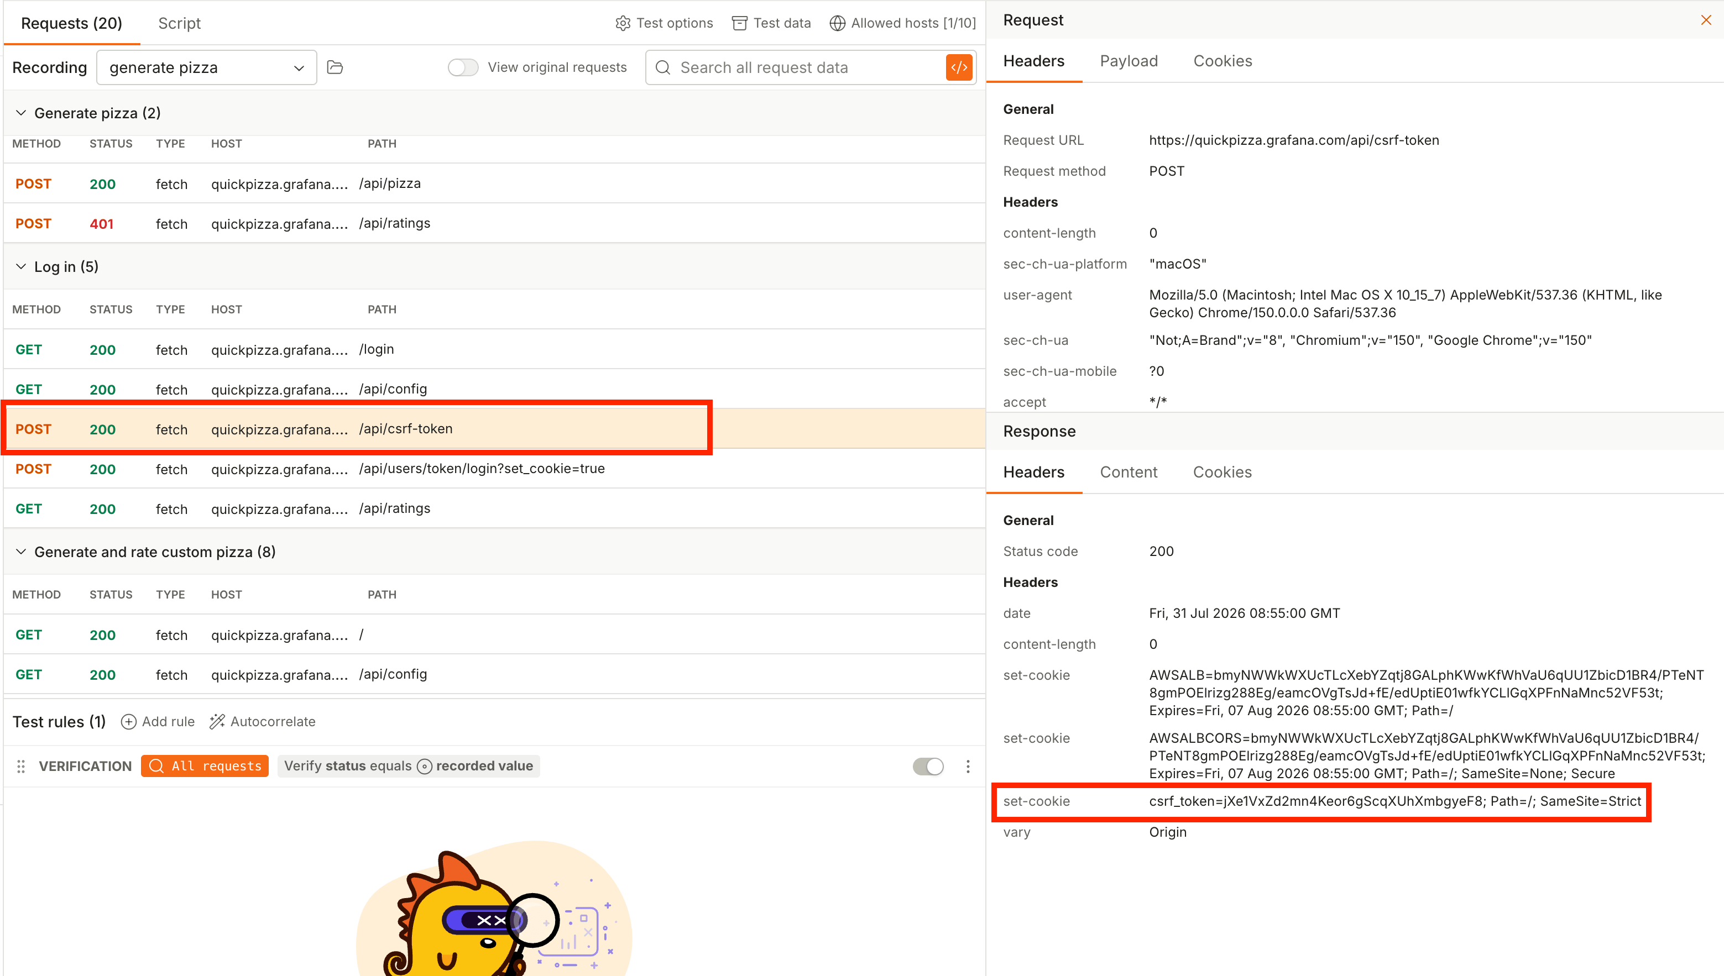Image resolution: width=1724 pixels, height=976 pixels.
Task: Click the Allowed hosts globe icon
Action: 837,23
